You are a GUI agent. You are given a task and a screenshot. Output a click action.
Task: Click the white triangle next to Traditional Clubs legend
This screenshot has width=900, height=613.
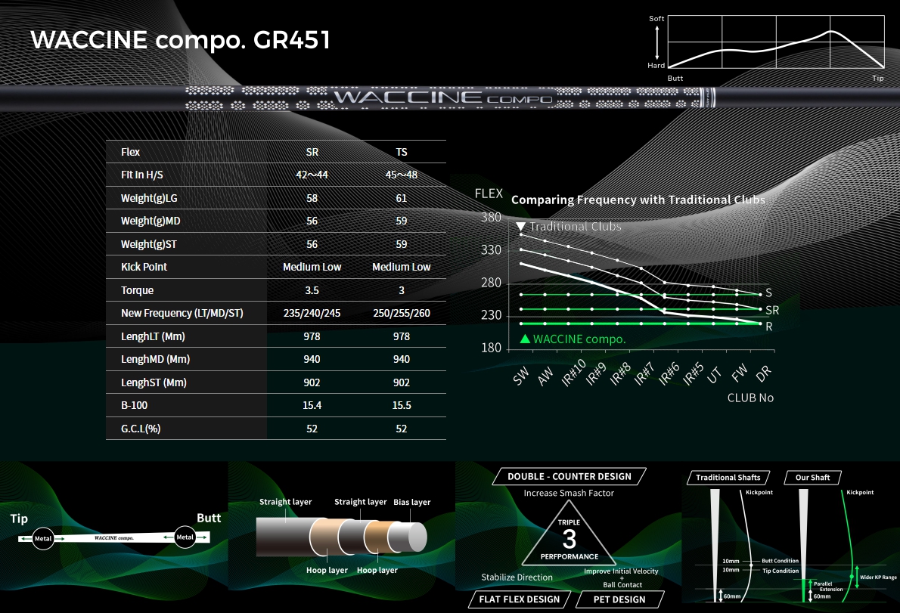520,227
